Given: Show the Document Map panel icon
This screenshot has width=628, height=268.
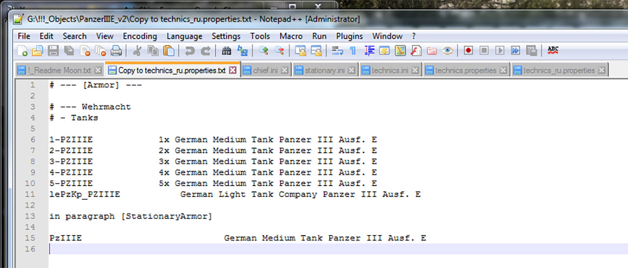Looking at the screenshot, I should click(400, 51).
